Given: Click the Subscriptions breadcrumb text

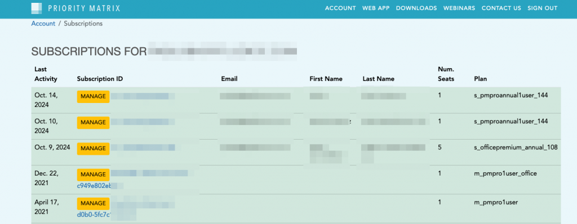Looking at the screenshot, I should coord(83,24).
